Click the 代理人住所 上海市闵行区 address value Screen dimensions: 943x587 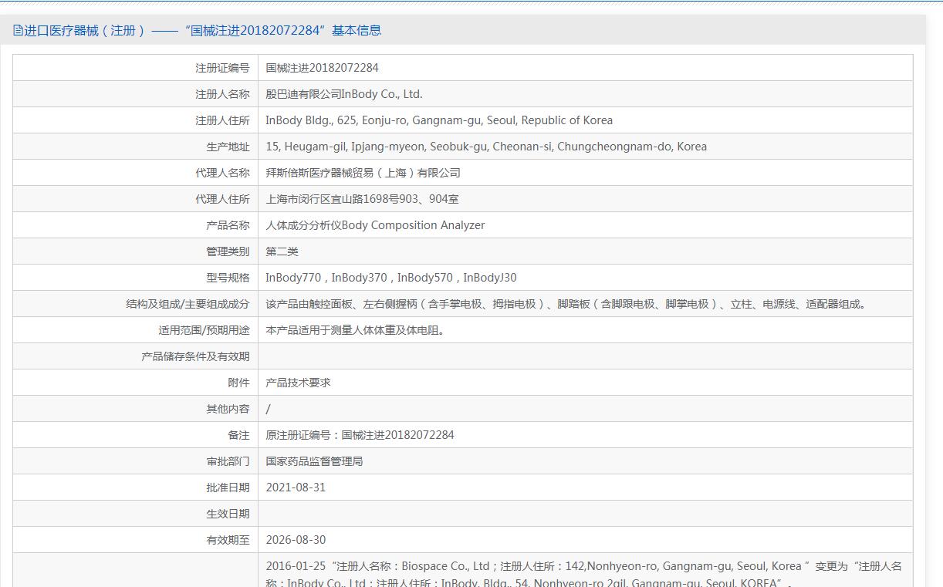coord(362,199)
